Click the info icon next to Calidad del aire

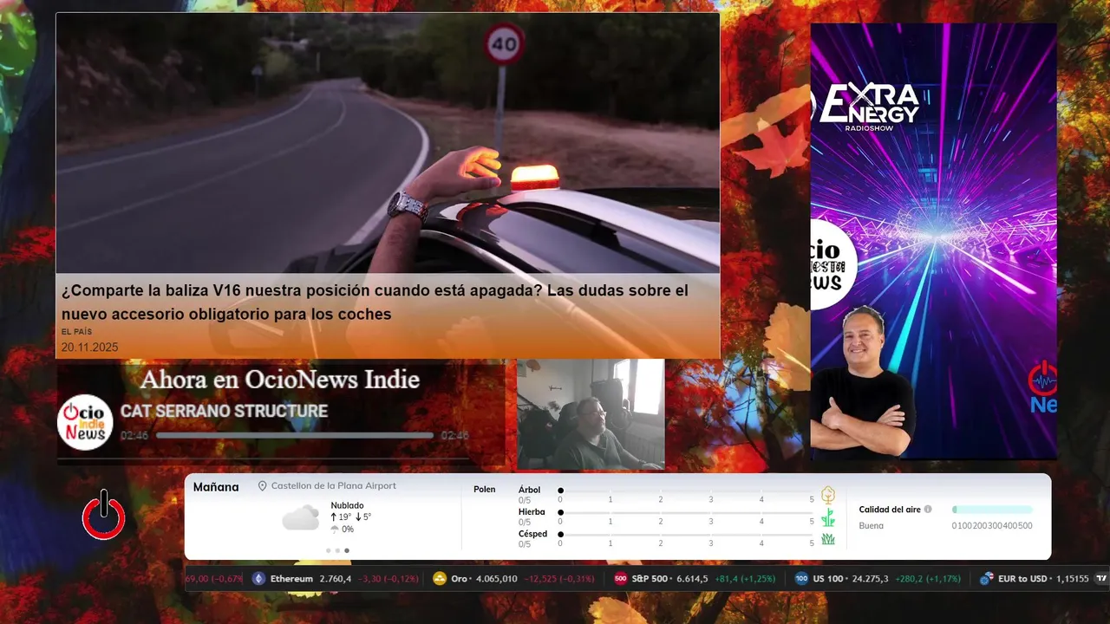point(928,510)
